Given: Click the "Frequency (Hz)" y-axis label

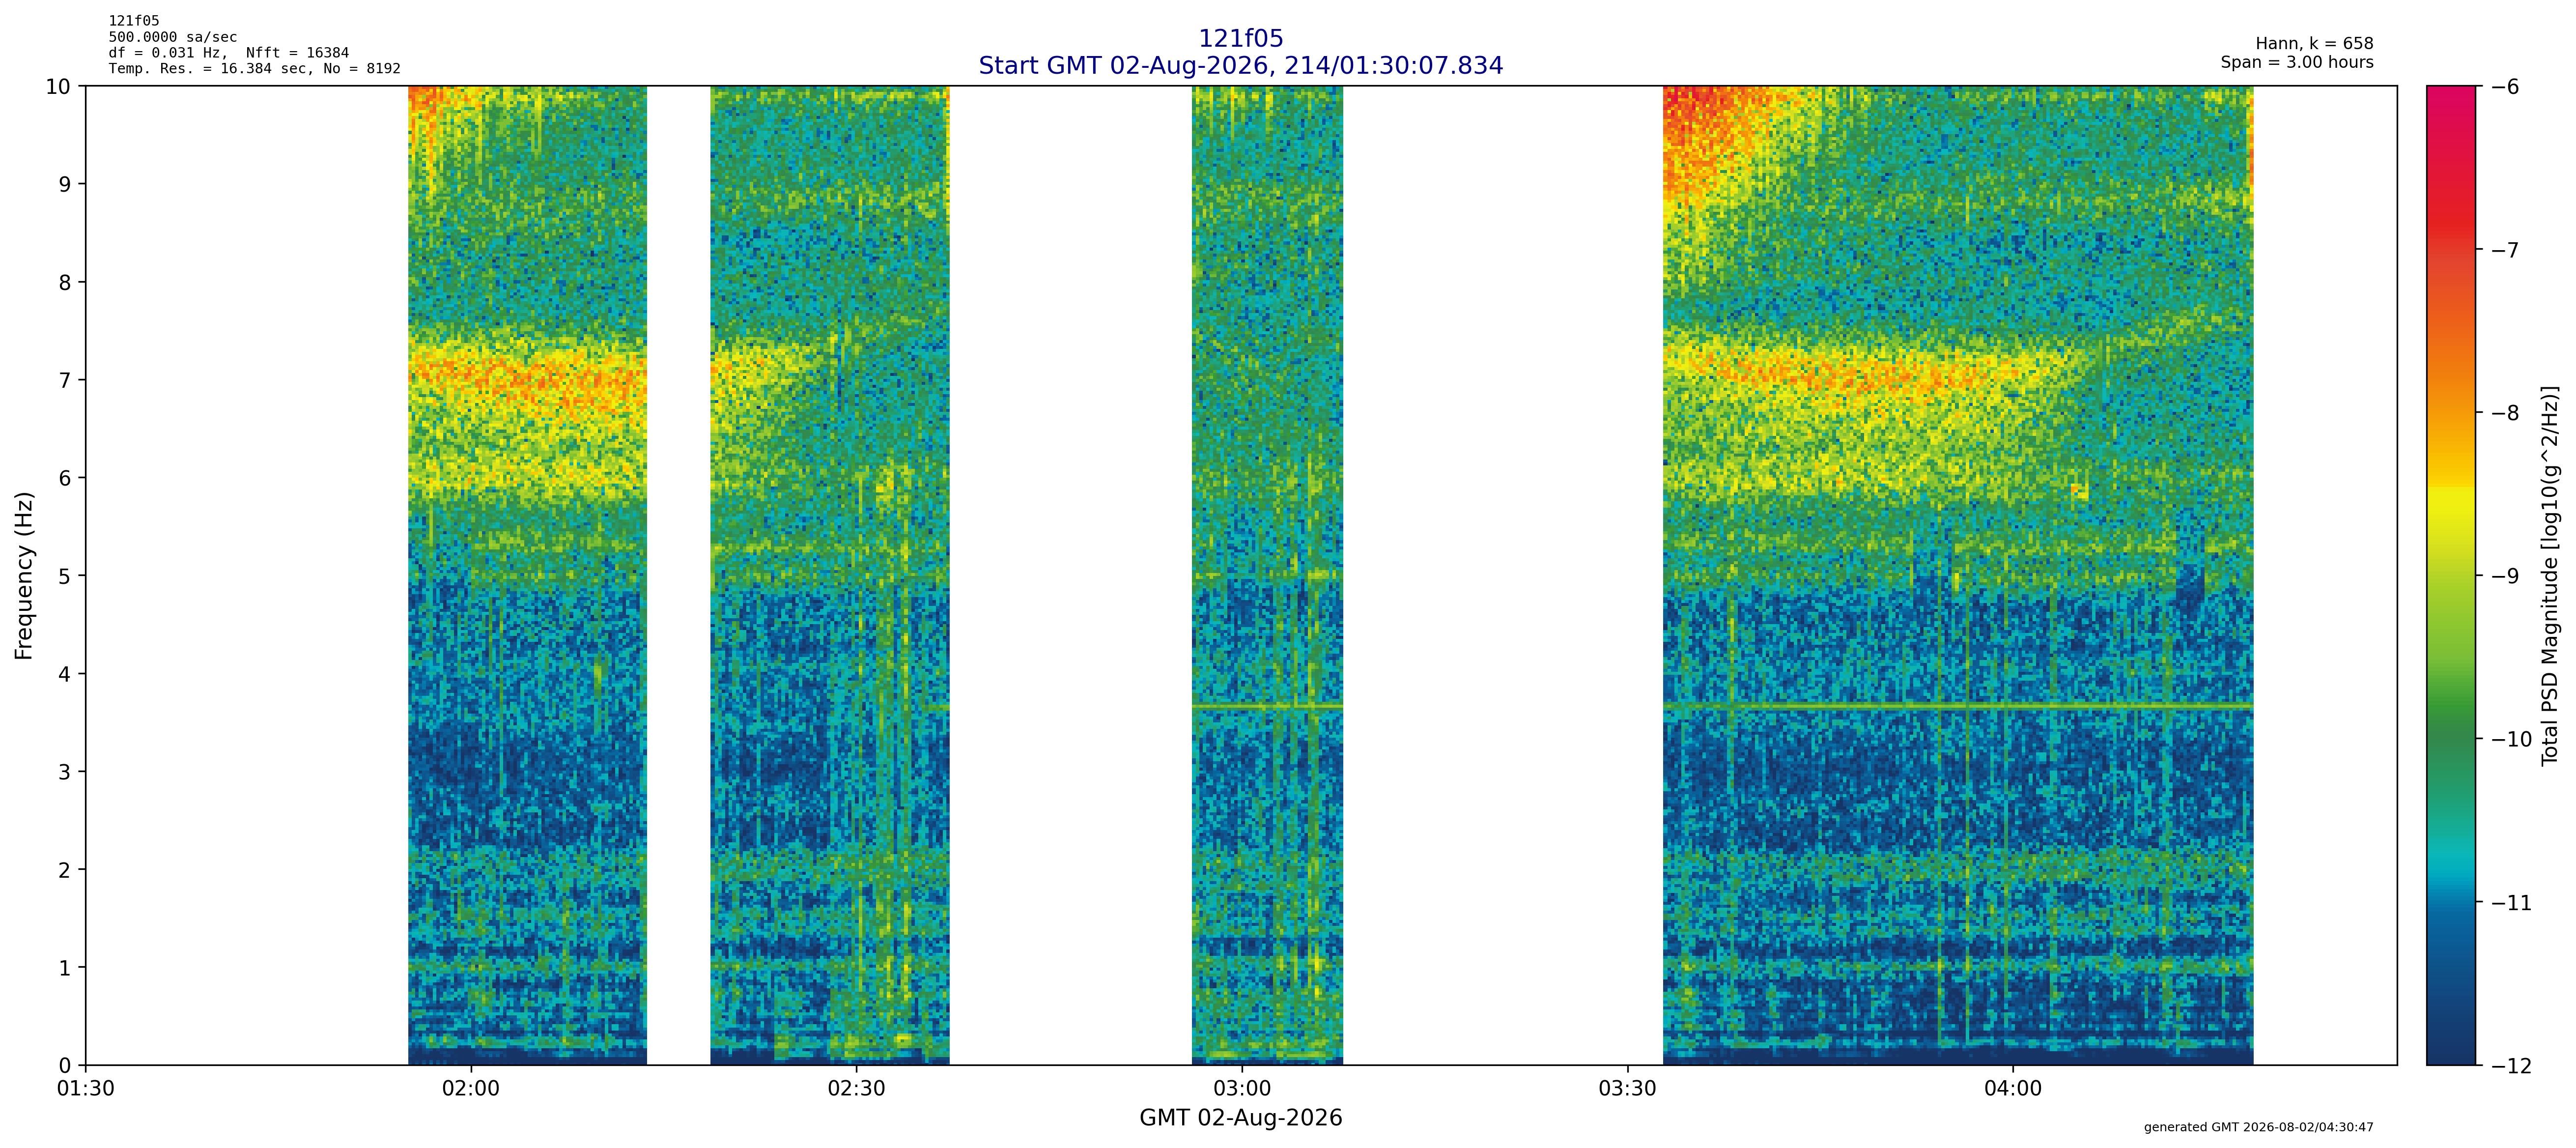Looking at the screenshot, I should pyautogui.click(x=24, y=575).
